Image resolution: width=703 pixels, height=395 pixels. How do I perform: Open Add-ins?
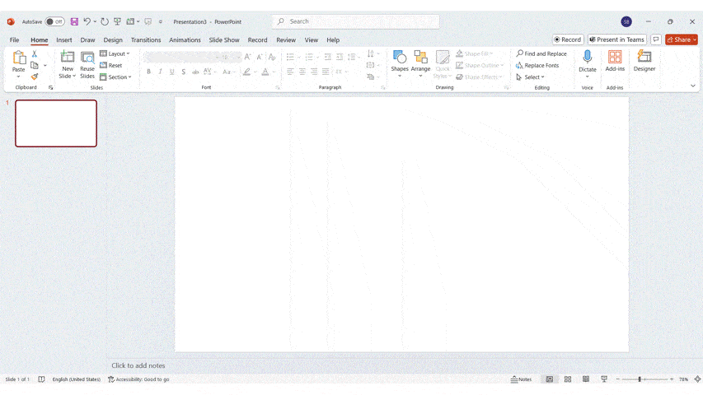click(x=615, y=62)
